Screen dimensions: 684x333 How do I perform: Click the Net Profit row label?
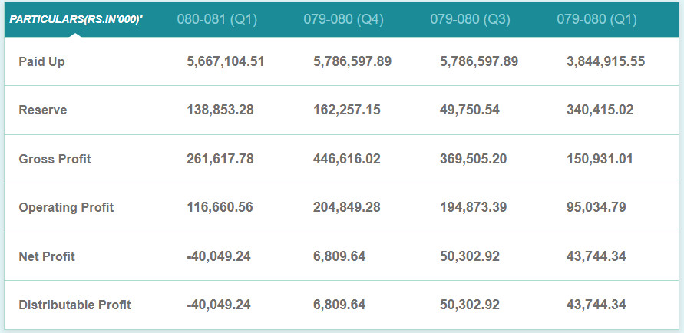[x=47, y=256]
